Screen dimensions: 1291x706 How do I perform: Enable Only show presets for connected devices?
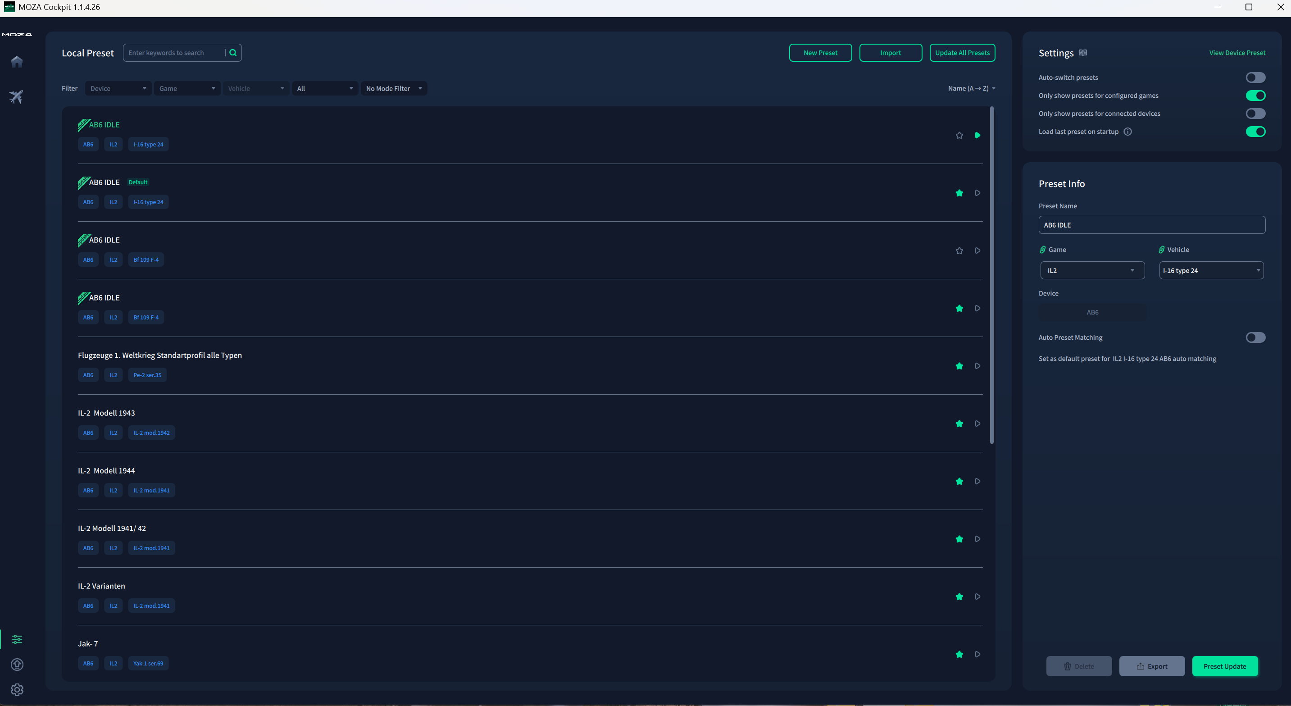1255,114
